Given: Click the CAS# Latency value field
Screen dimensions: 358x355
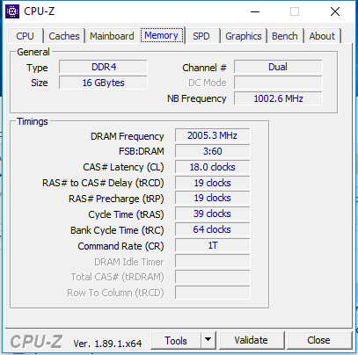Looking at the screenshot, I should [213, 167].
